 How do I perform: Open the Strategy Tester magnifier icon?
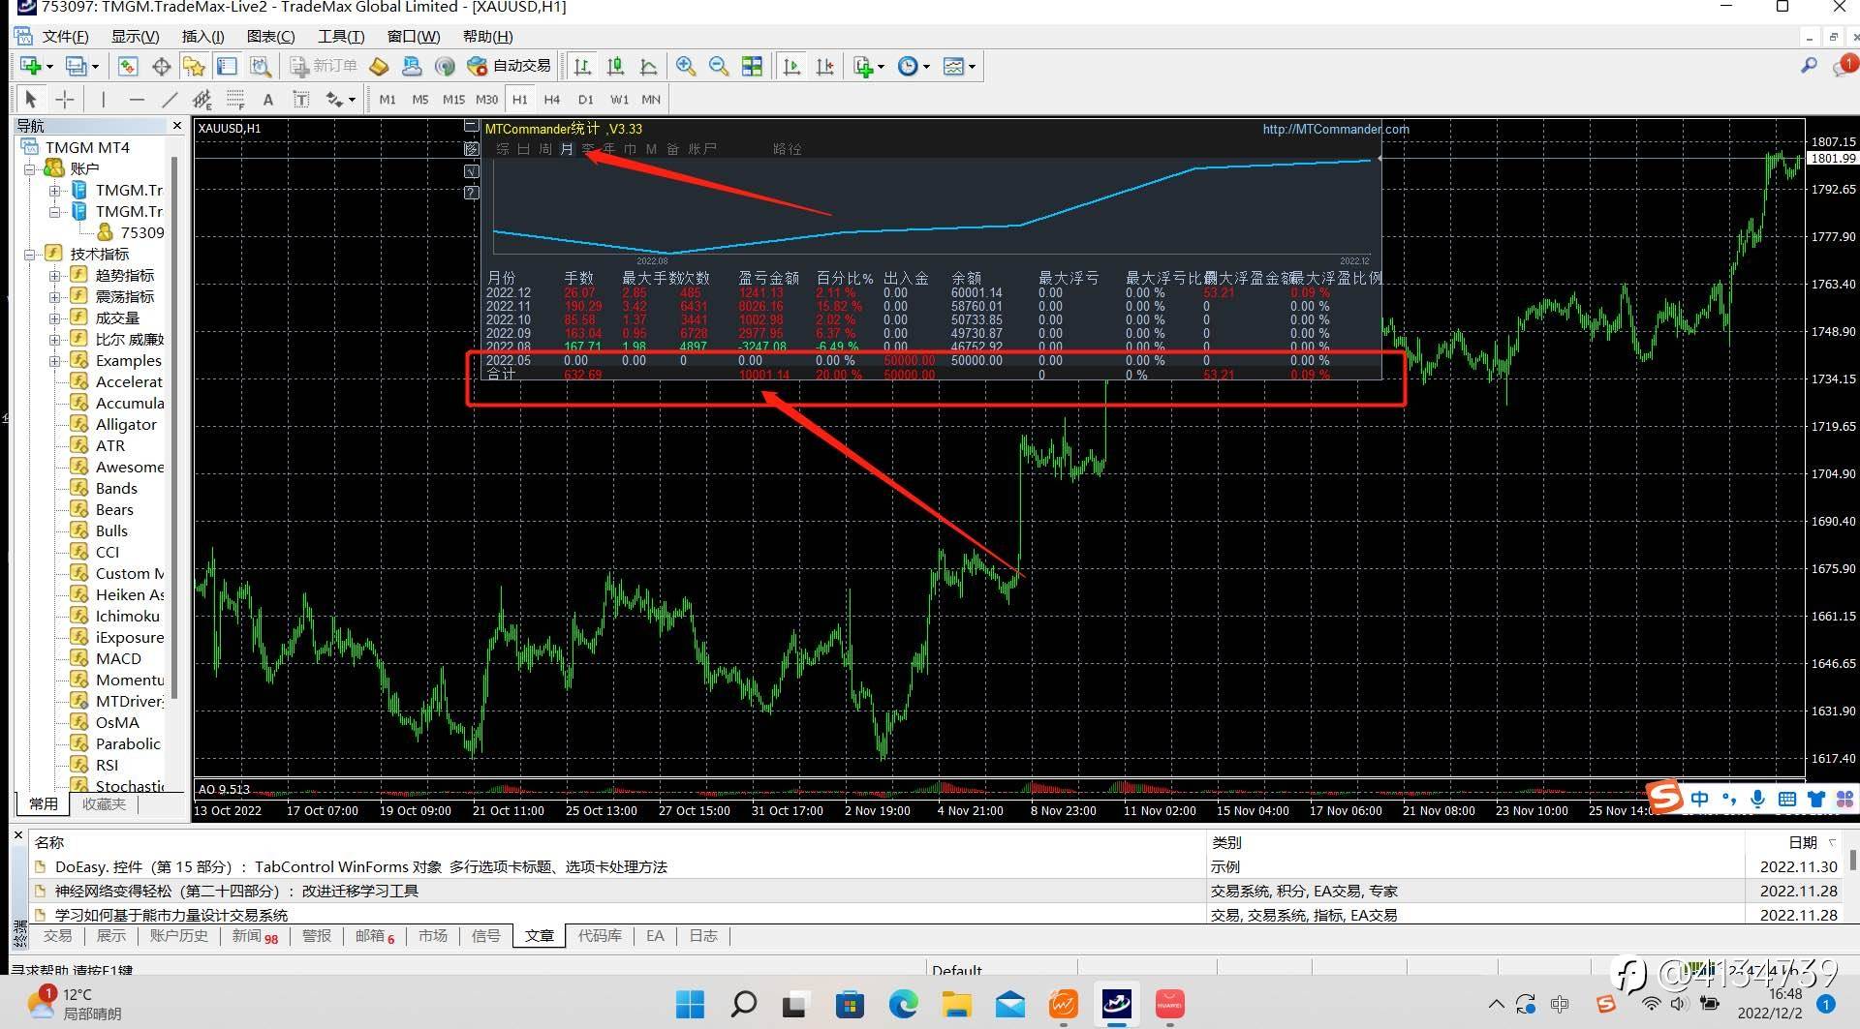coord(261,66)
